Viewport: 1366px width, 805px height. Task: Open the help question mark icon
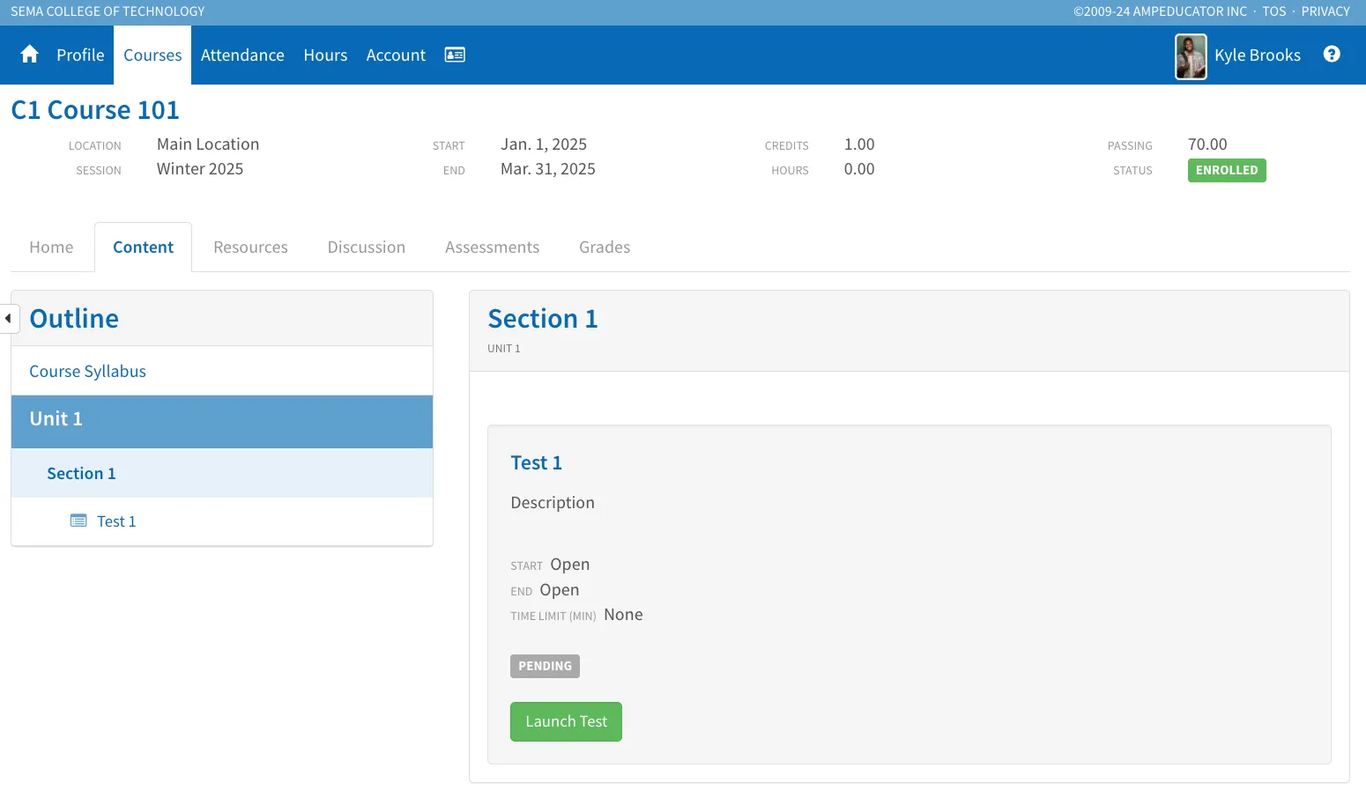(1332, 54)
